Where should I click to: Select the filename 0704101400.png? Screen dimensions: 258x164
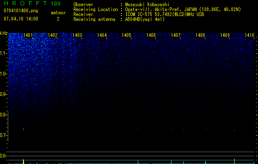point(21,11)
